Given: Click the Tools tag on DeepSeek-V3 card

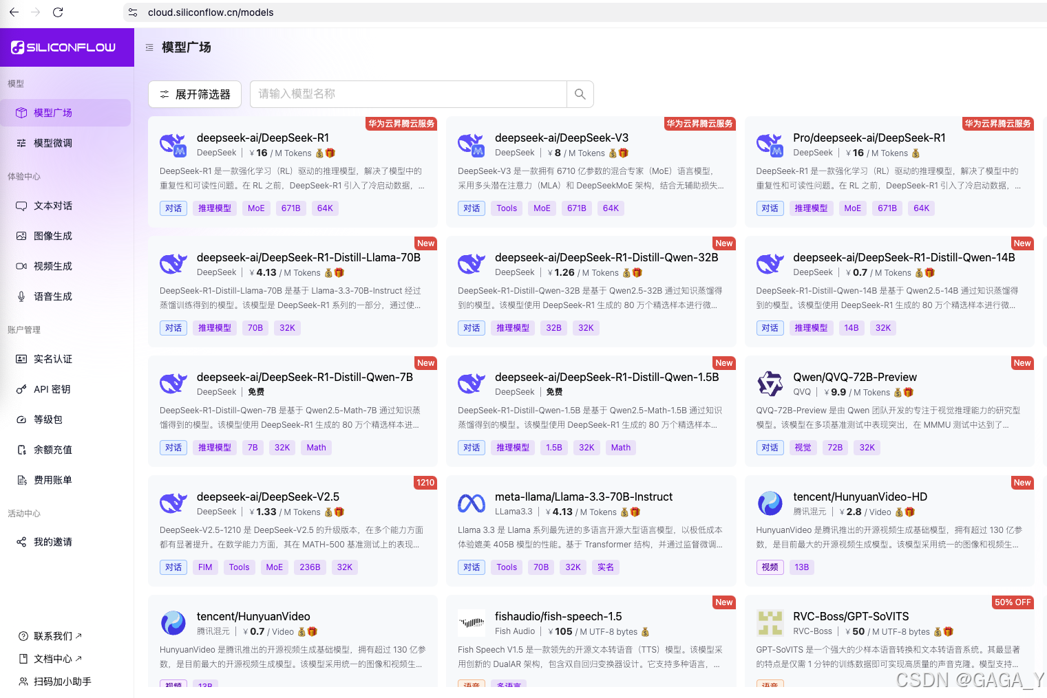Looking at the screenshot, I should (507, 208).
